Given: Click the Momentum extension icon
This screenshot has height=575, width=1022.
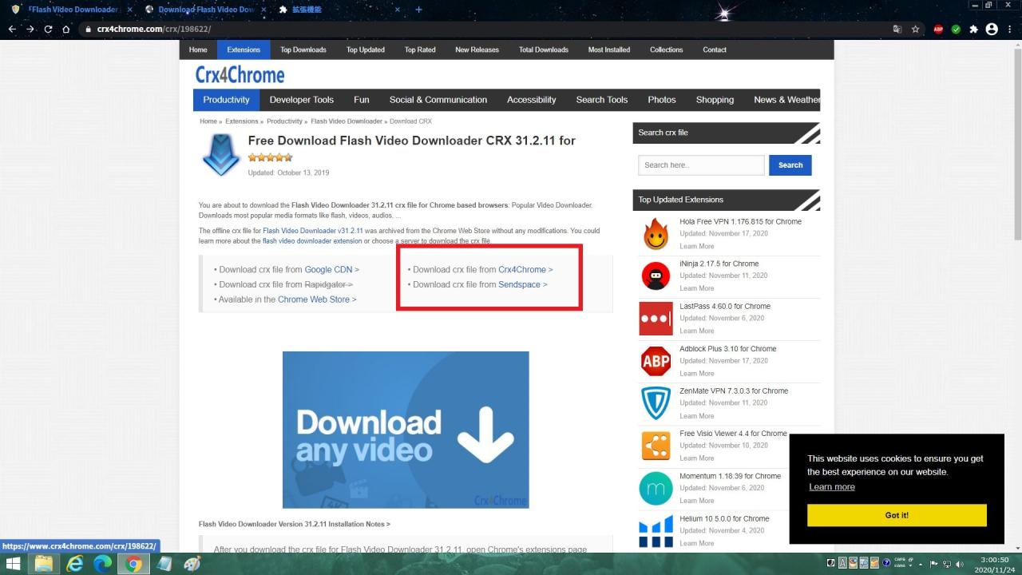Looking at the screenshot, I should pos(656,488).
